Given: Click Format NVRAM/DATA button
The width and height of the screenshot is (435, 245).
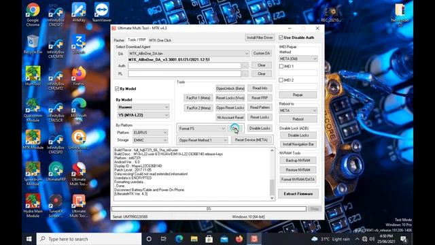Looking at the screenshot, I should point(298,180).
